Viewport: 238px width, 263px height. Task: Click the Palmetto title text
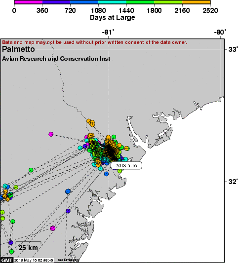[18, 49]
